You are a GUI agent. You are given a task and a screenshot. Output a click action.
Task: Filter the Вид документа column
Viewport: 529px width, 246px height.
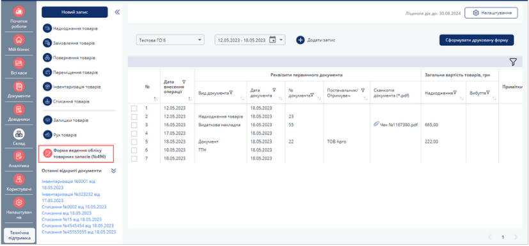pos(231,93)
